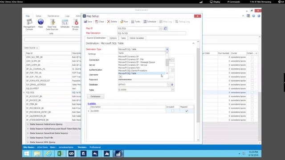The image size is (285, 160).
Task: Expand Data Source: XML Query group
Action: click(x=28, y=142)
